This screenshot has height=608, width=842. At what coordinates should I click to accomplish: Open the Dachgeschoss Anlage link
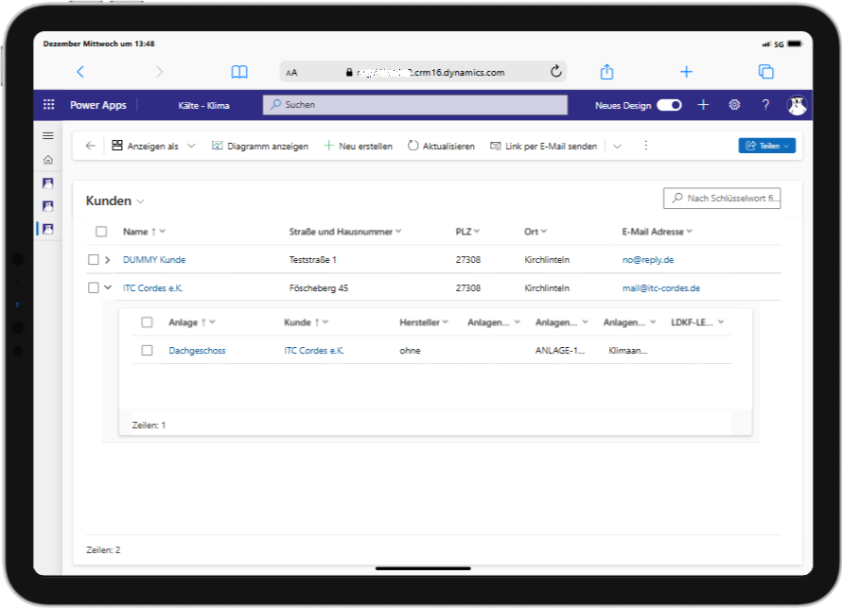pyautogui.click(x=197, y=350)
